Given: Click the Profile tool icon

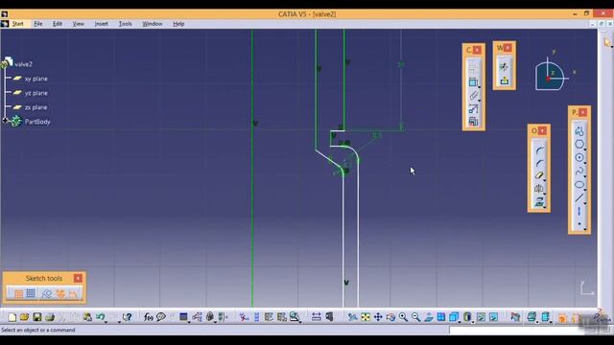Looking at the screenshot, I should click(579, 131).
